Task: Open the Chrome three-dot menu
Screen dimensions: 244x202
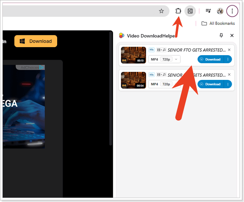Action: [x=232, y=11]
